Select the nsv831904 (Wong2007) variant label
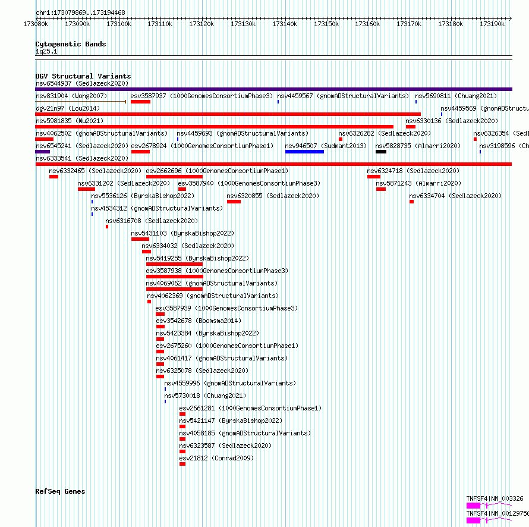The height and width of the screenshot is (527, 529). click(x=71, y=96)
